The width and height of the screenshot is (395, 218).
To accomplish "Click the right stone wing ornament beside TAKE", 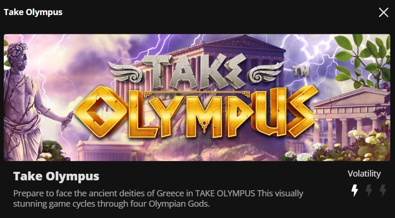I will (x=265, y=72).
